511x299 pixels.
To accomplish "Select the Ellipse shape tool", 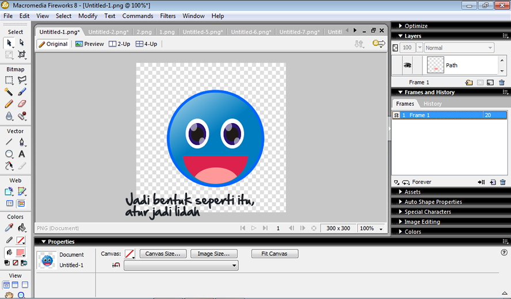I will [9, 154].
